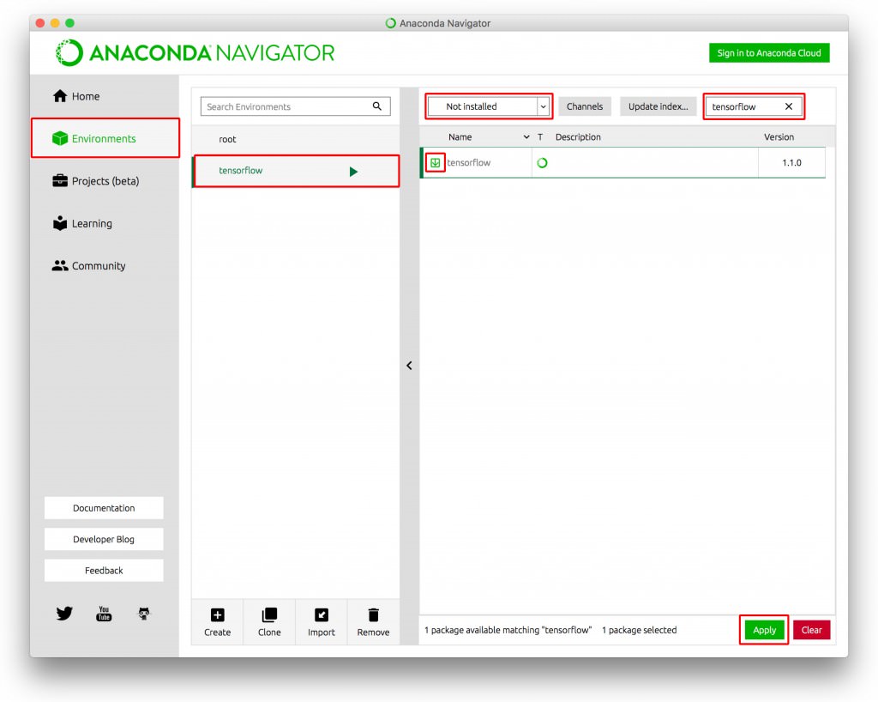The height and width of the screenshot is (702, 878).
Task: Click the tensorflow package name
Action: click(469, 162)
